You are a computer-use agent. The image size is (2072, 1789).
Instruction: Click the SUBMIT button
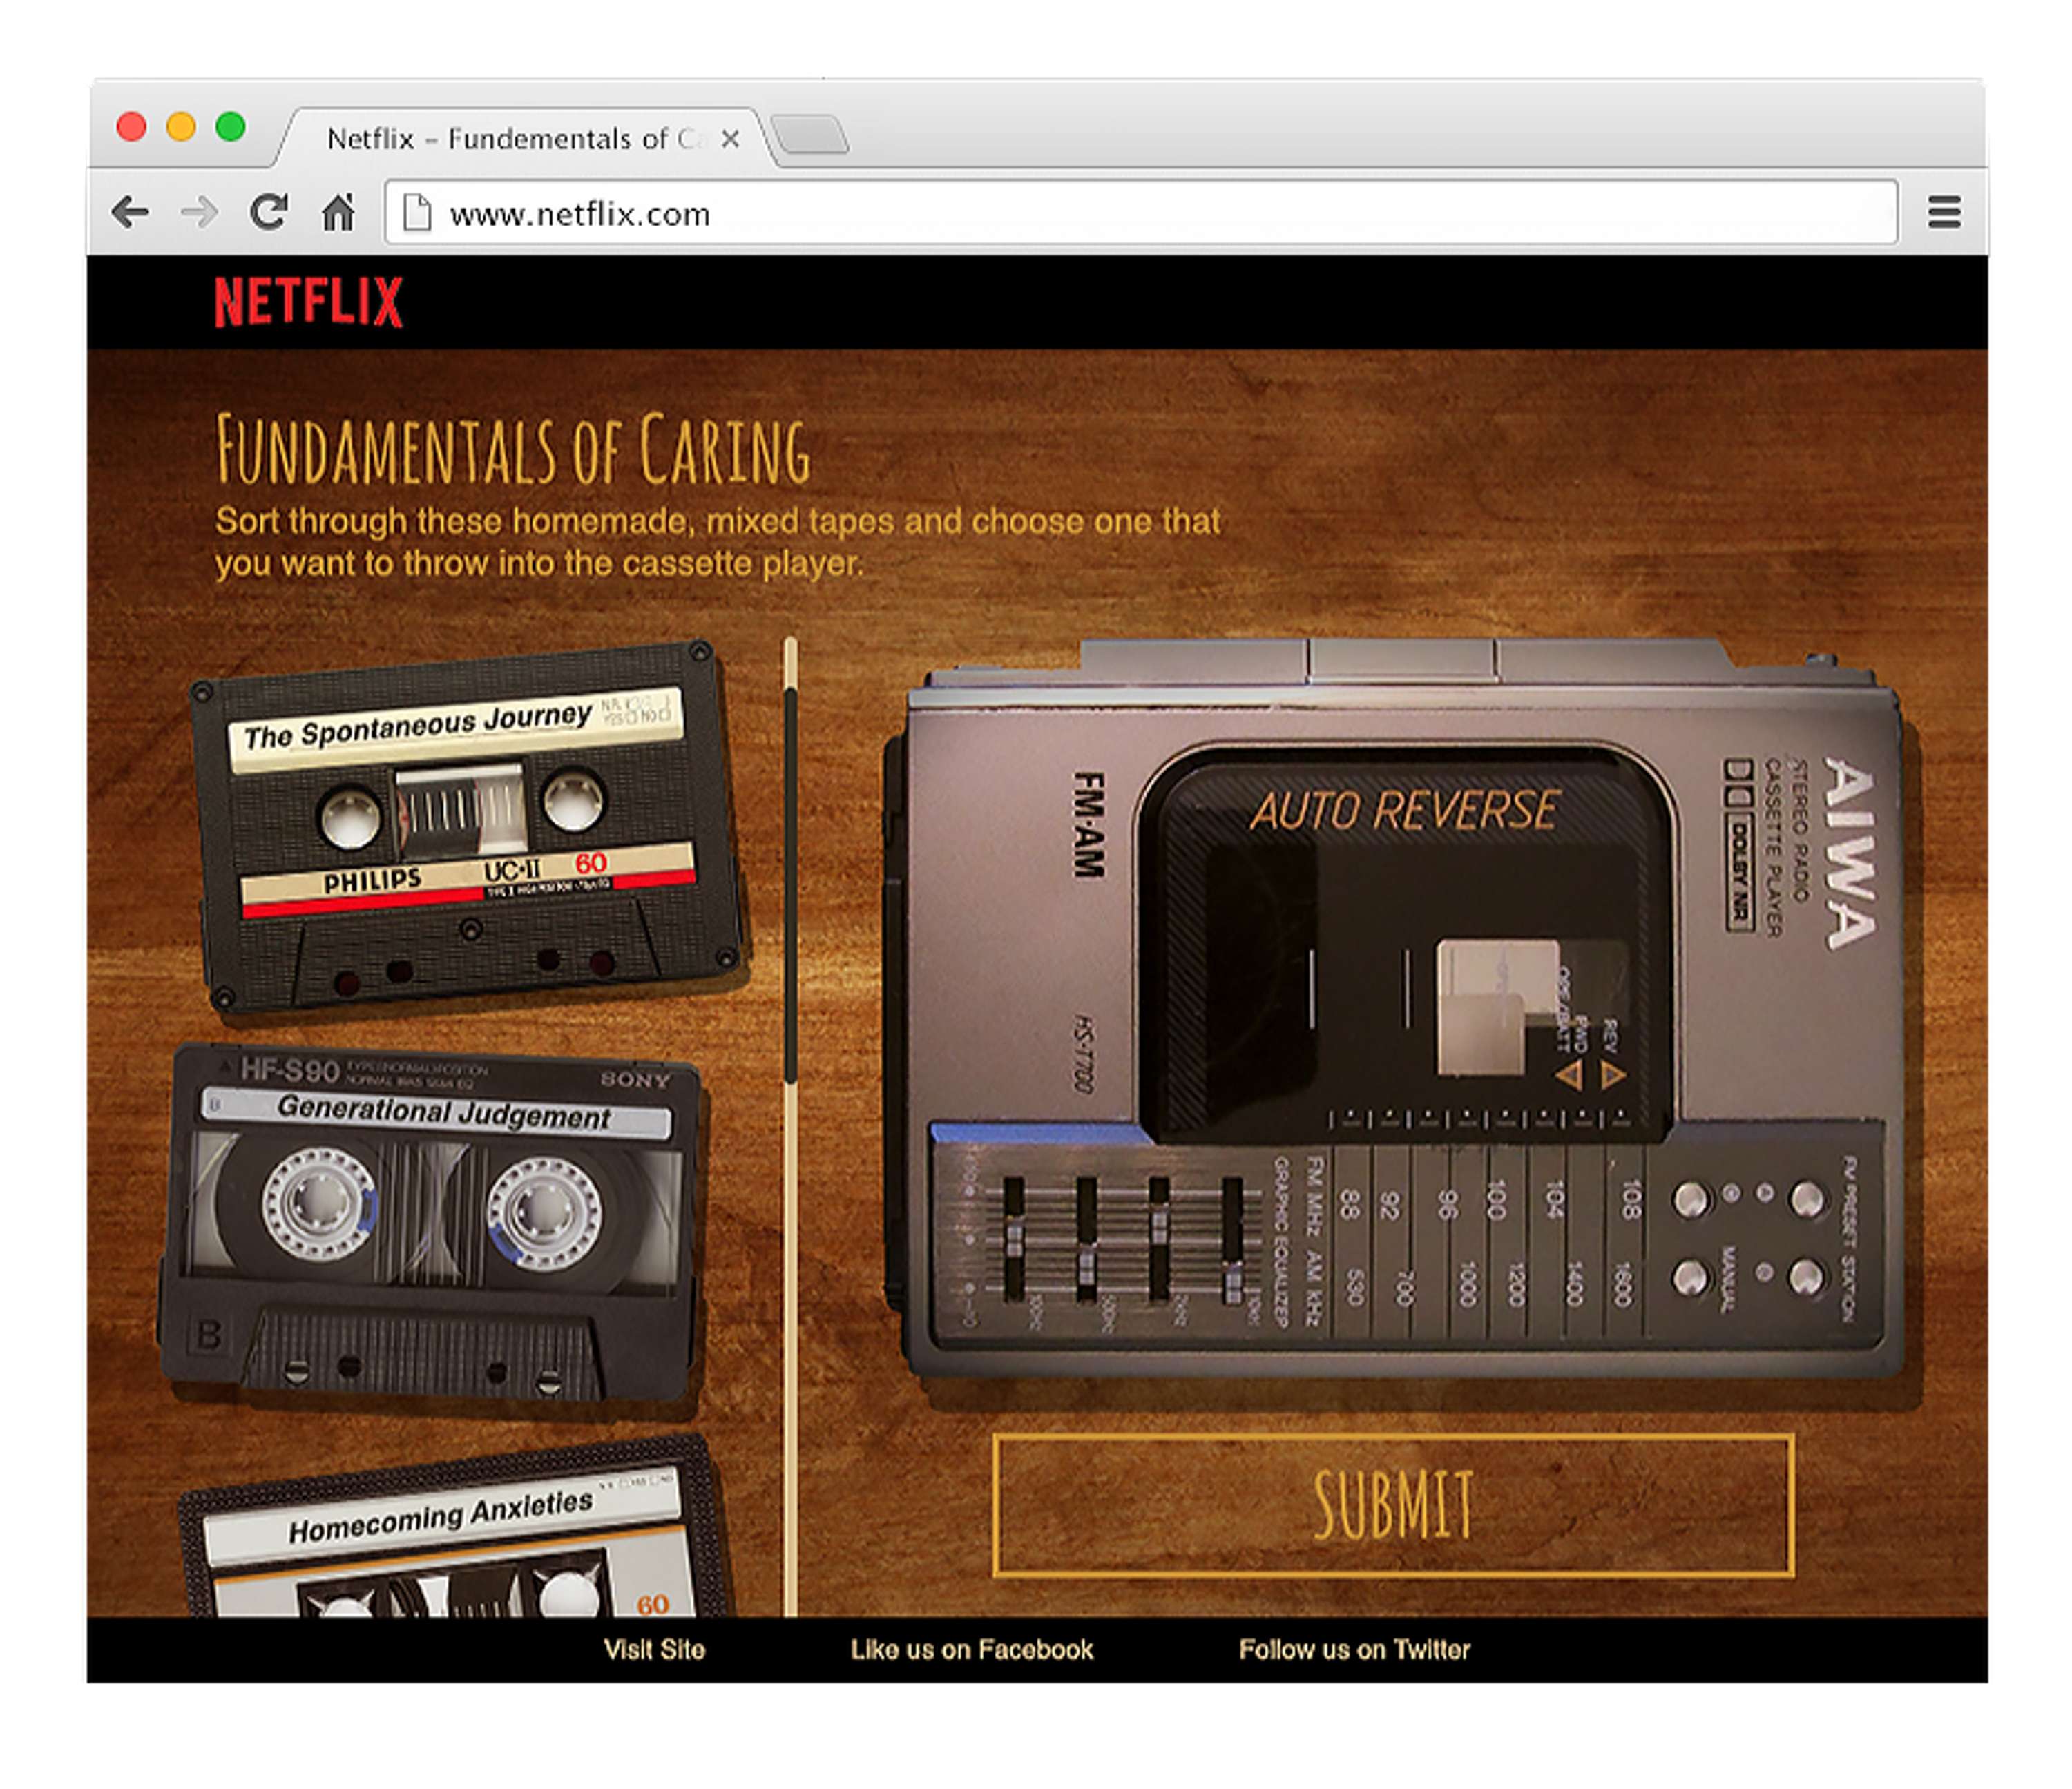[x=1393, y=1505]
